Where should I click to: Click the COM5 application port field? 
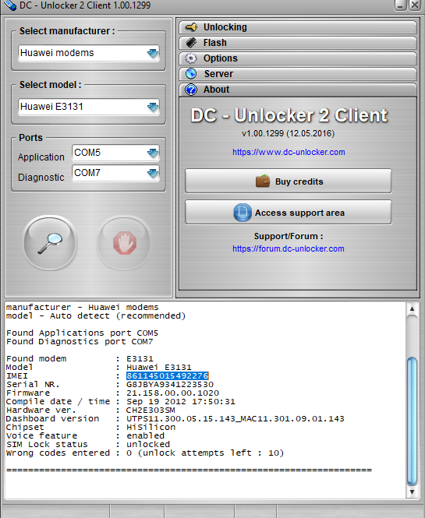click(115, 153)
